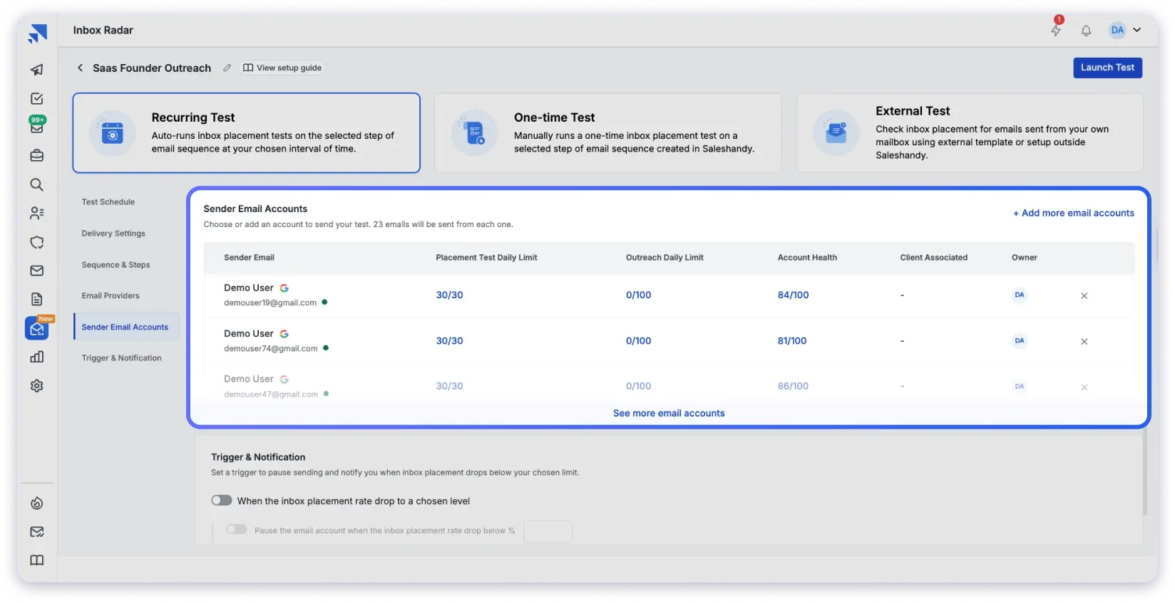Go back using the left chevron arrow
Viewport: 1175px width, 603px height.
point(80,68)
